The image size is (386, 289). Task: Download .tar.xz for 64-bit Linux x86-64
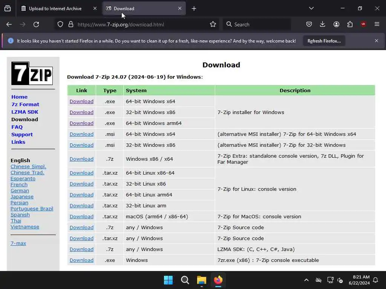coord(81,173)
